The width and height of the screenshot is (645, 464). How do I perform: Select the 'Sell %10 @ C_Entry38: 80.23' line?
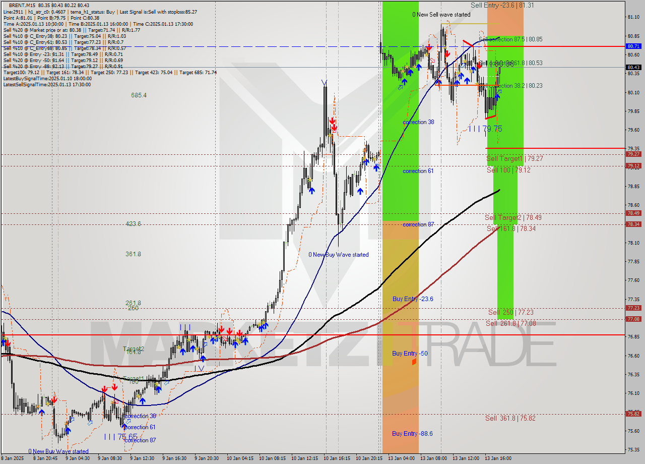point(64,36)
